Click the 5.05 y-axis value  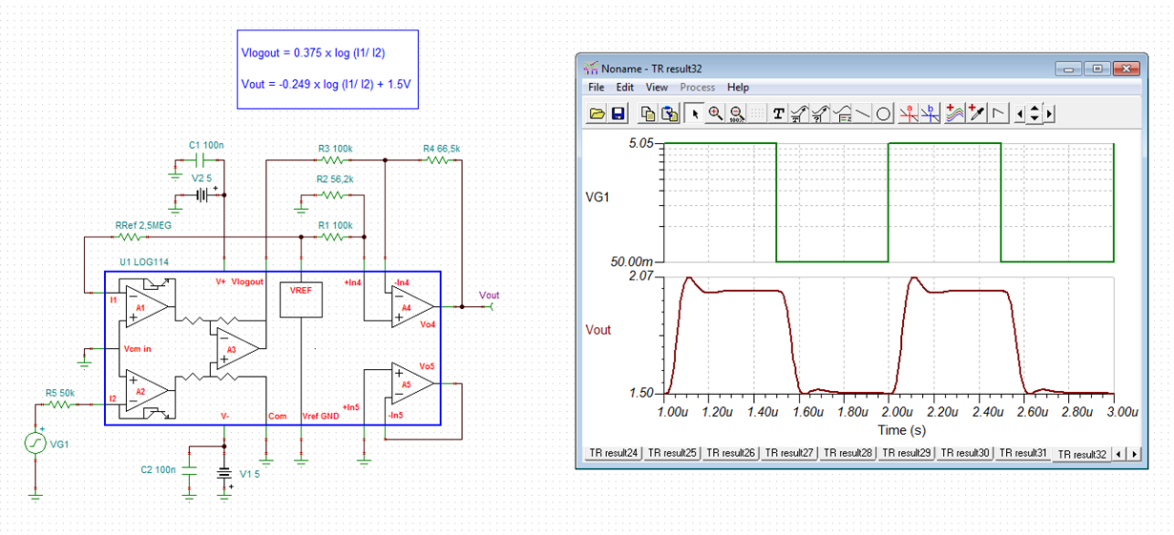(642, 144)
